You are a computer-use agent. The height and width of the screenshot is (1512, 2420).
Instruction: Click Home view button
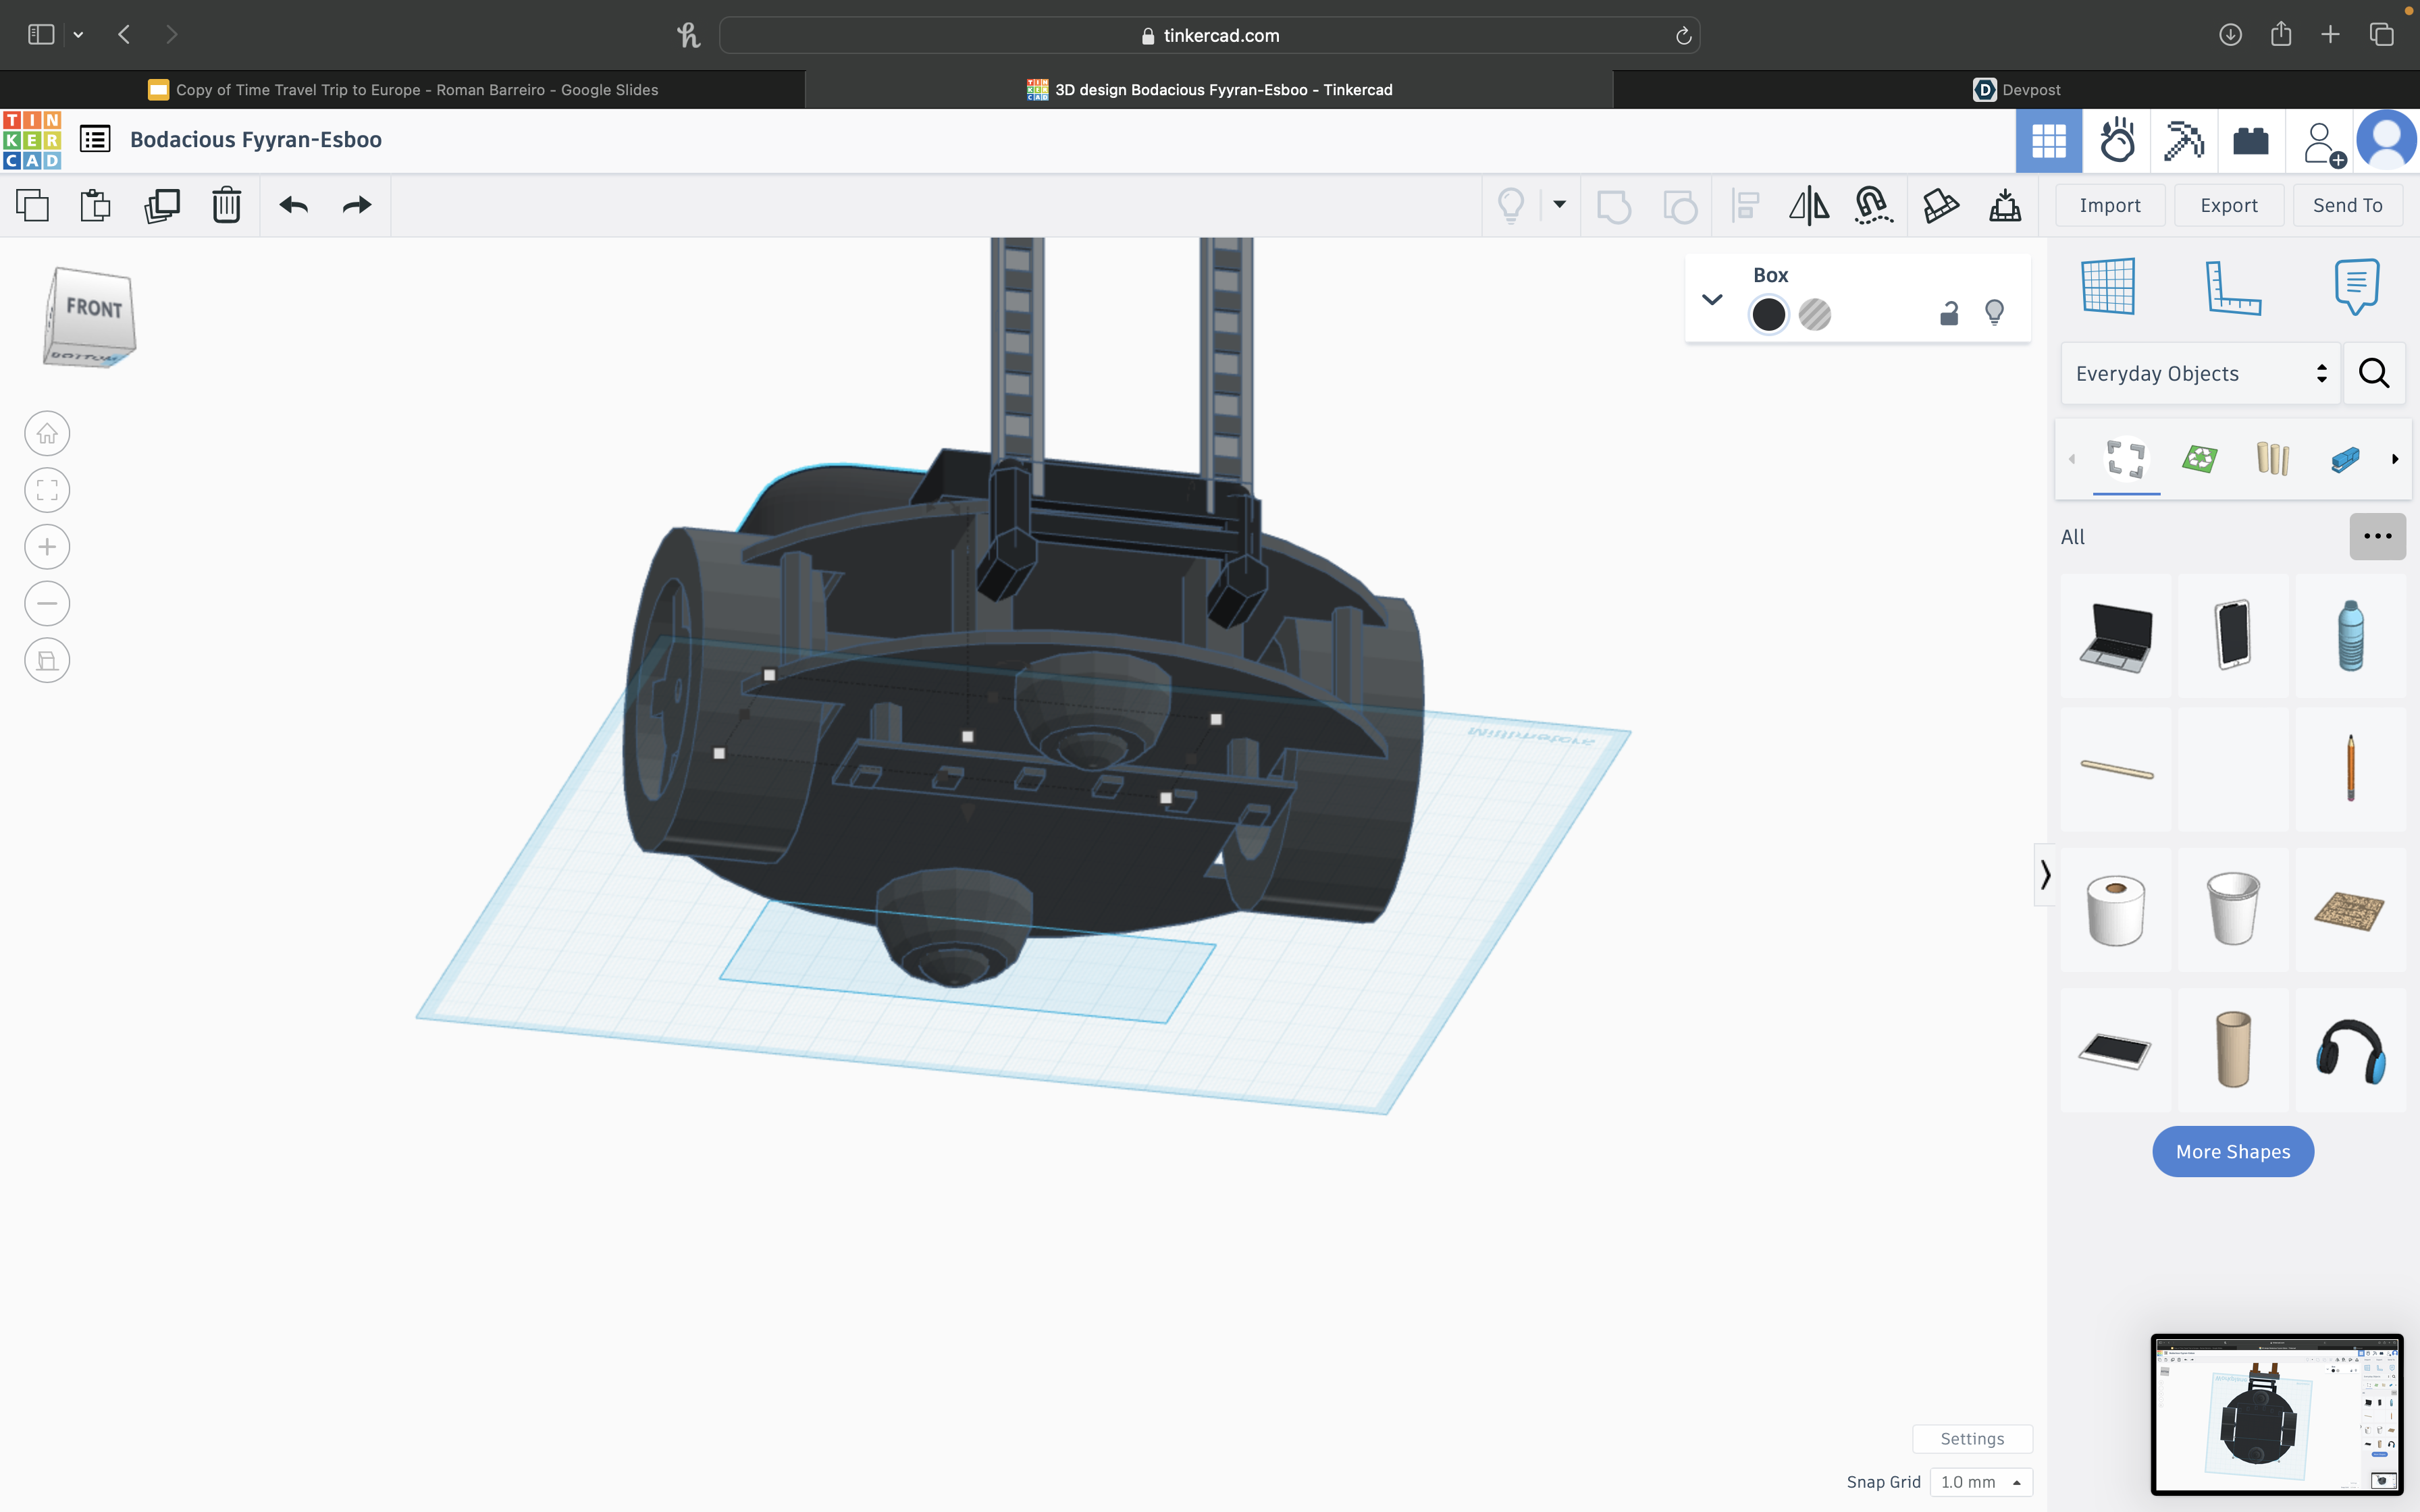point(47,434)
